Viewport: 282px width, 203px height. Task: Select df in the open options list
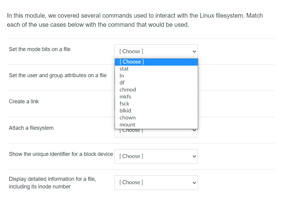[122, 83]
